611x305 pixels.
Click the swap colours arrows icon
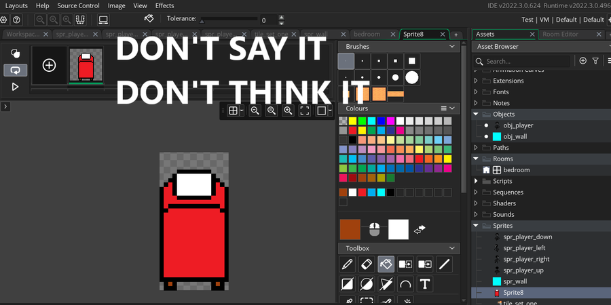click(420, 230)
